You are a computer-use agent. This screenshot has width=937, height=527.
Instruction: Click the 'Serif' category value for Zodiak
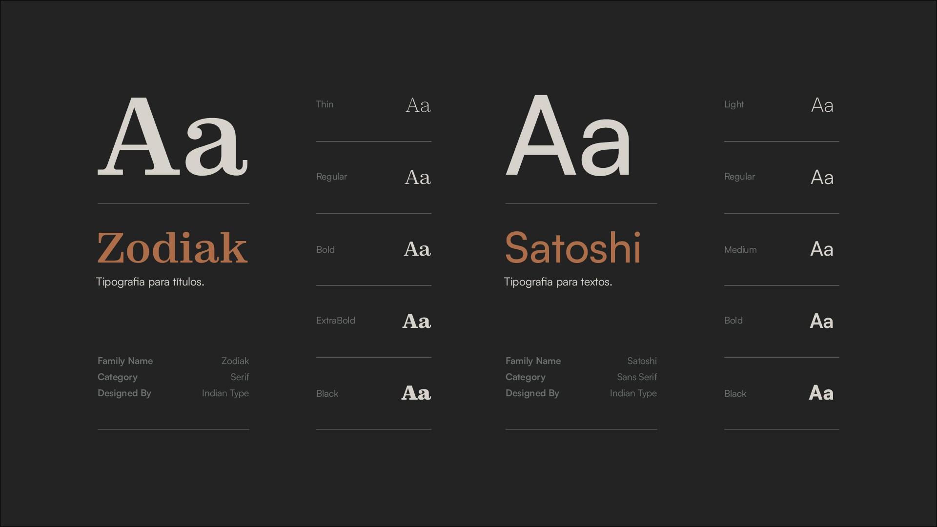click(240, 377)
